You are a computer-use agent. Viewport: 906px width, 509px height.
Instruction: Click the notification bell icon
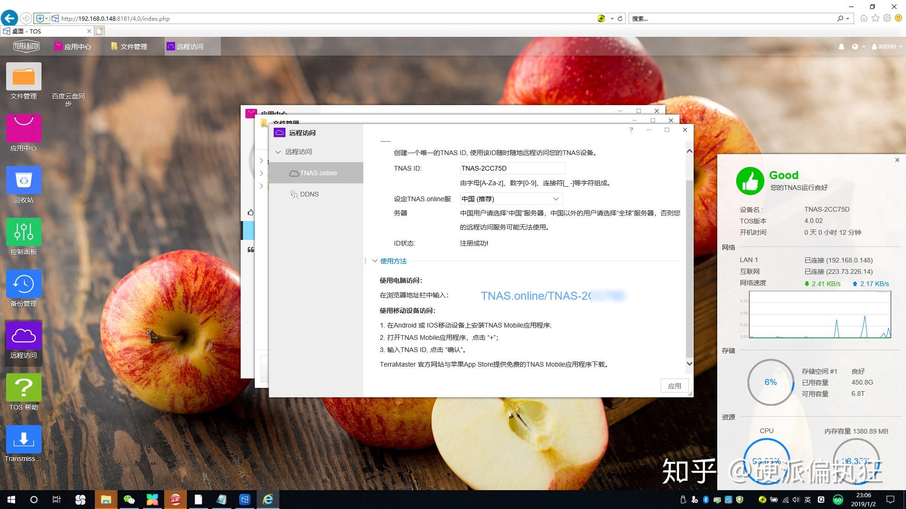[841, 47]
